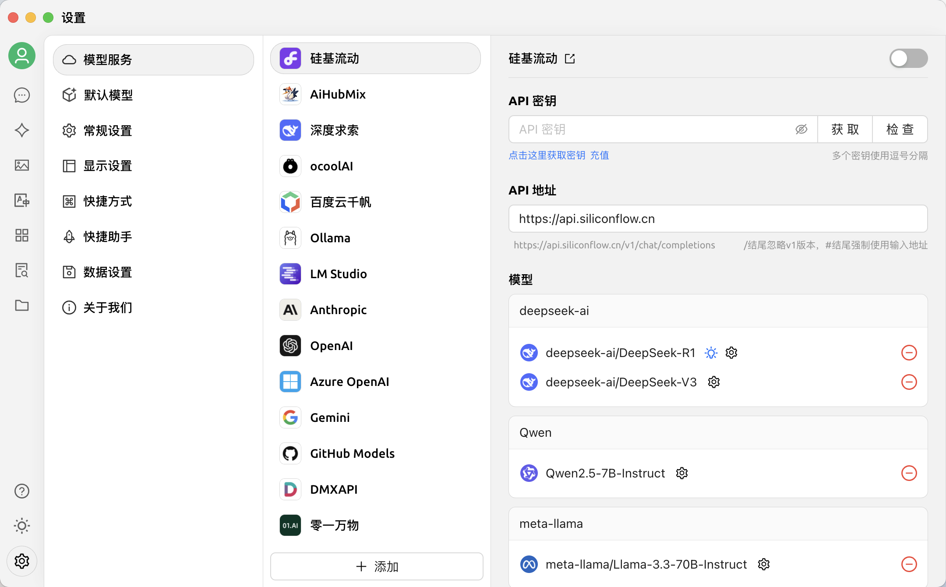Viewport: 946px width, 587px height.
Task: Open 常规设置 settings section
Action: (153, 131)
